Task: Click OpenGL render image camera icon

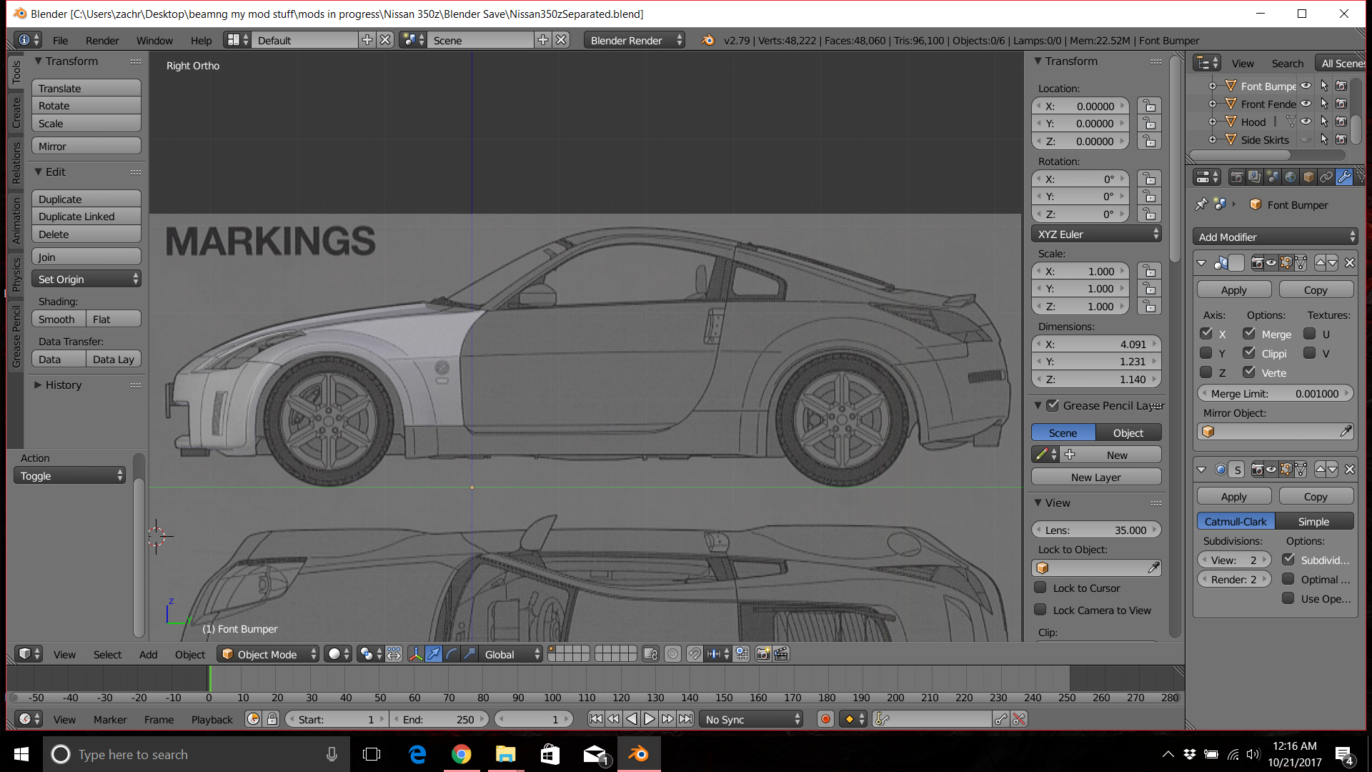Action: pos(763,654)
